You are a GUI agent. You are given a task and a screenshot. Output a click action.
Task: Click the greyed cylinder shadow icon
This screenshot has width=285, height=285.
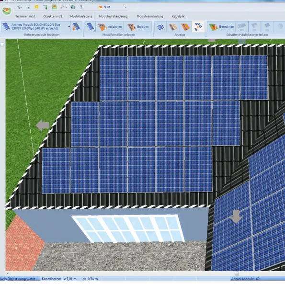pos(241,27)
